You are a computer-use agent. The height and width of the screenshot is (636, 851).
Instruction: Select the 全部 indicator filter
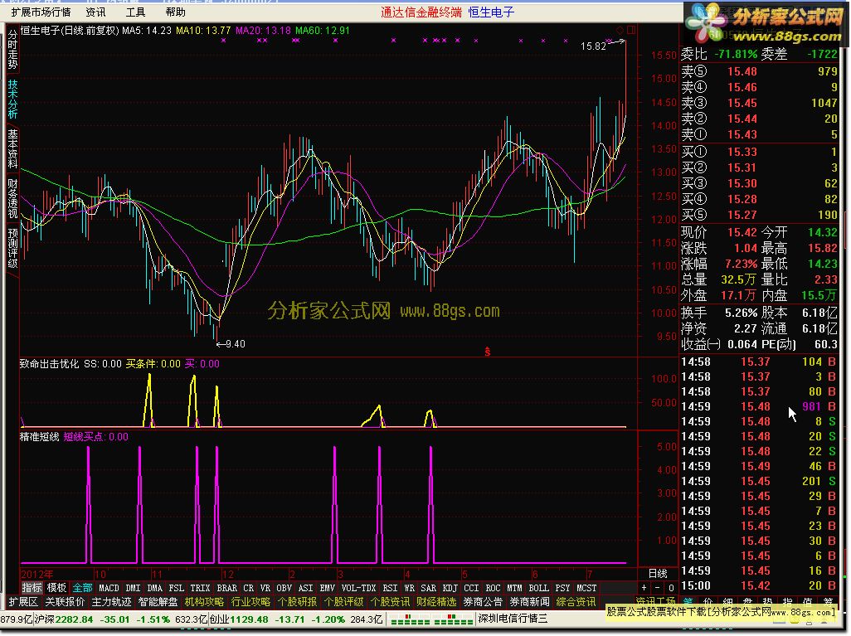click(x=82, y=588)
